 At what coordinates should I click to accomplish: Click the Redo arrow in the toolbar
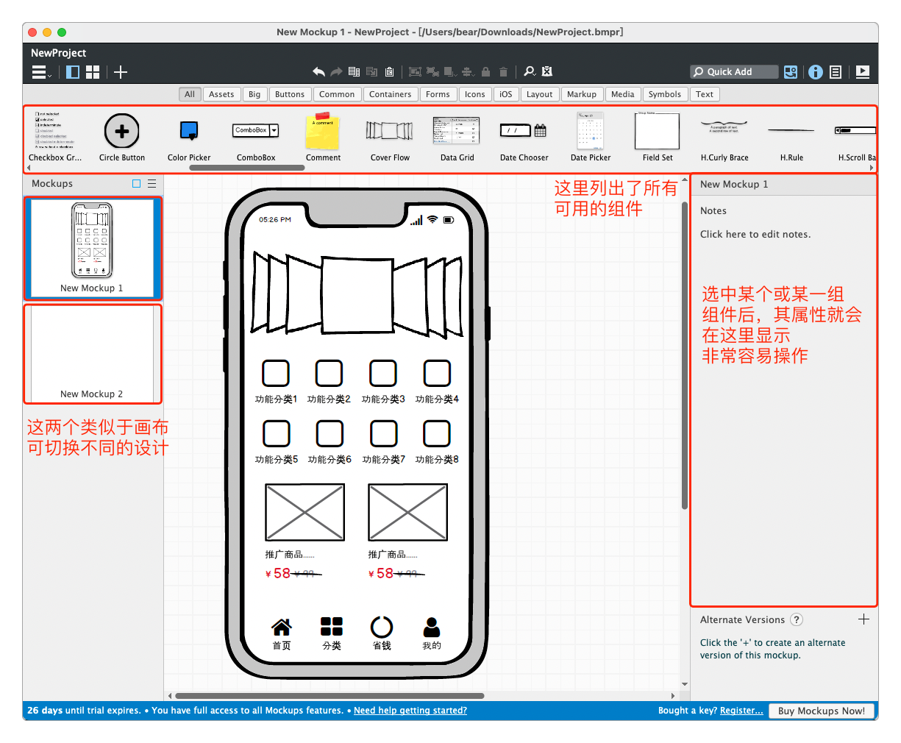[336, 71]
